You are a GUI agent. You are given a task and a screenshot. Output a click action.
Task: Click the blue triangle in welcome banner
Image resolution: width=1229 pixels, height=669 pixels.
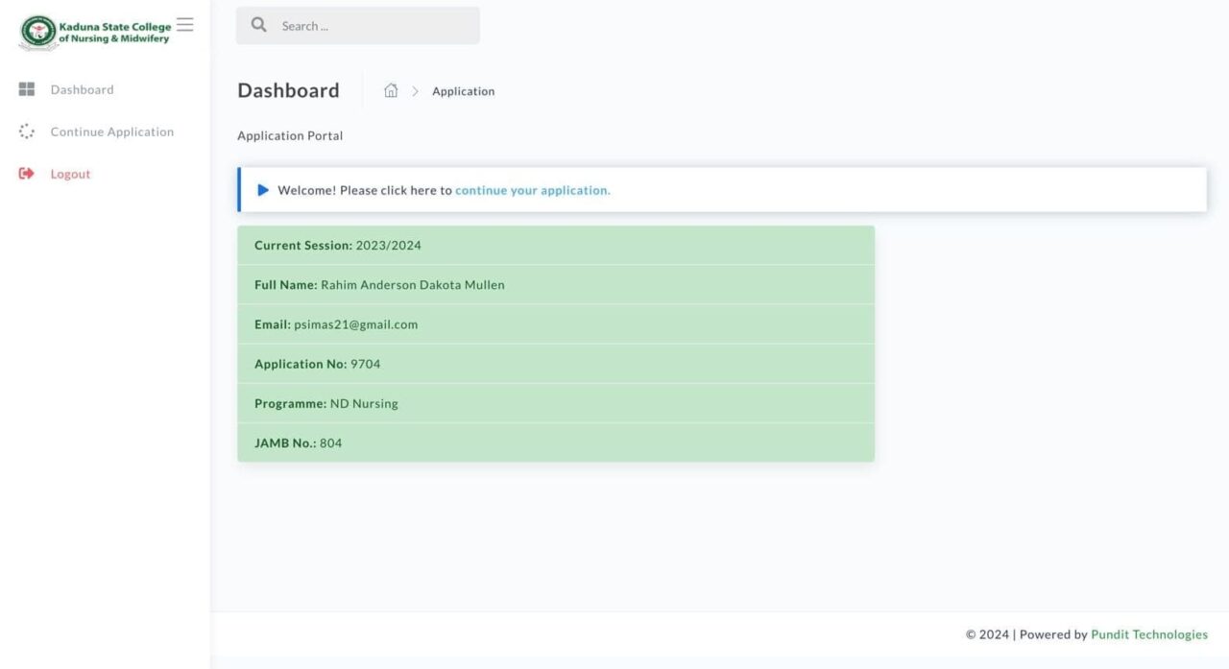coord(263,190)
